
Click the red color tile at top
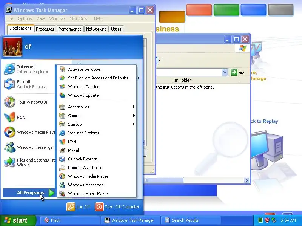(199, 10)
